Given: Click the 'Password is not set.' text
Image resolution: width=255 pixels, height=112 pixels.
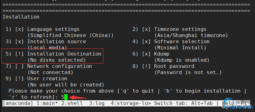Looking at the screenshot, I should click(x=188, y=73).
